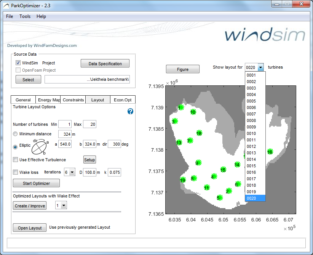
Task: Select the Minimum distance radio button
Action: 15,134
